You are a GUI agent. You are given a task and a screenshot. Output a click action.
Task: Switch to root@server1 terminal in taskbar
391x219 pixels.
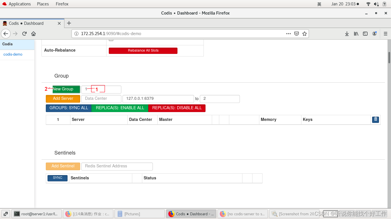37,214
